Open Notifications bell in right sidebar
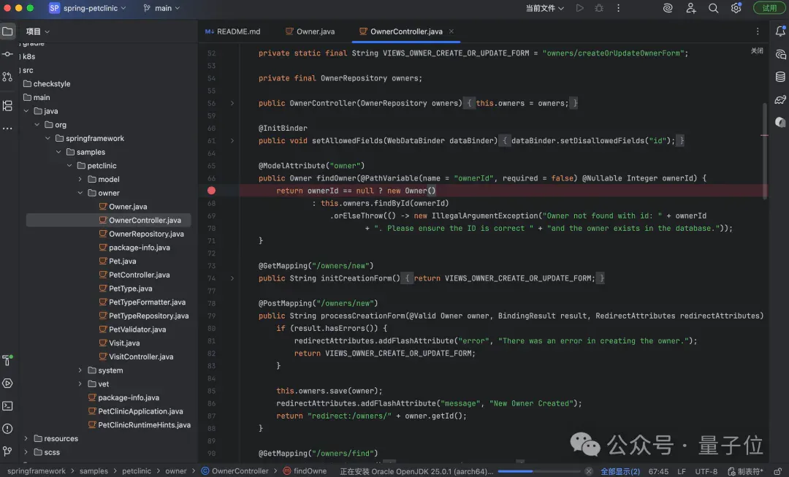This screenshot has width=789, height=477. [x=780, y=31]
